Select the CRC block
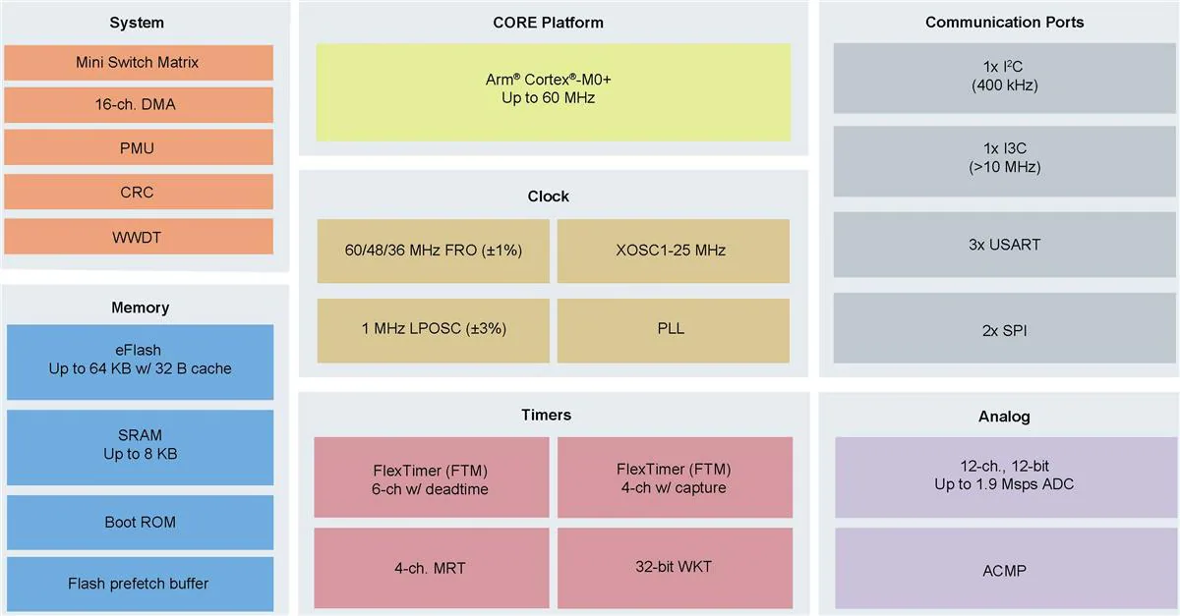Image resolution: width=1180 pixels, height=616 pixels. tap(138, 192)
